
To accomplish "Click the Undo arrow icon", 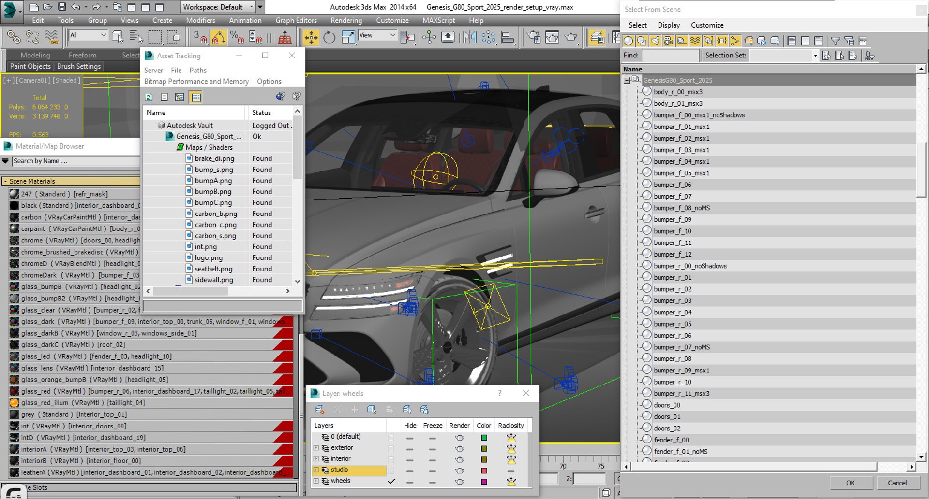I will (x=76, y=7).
